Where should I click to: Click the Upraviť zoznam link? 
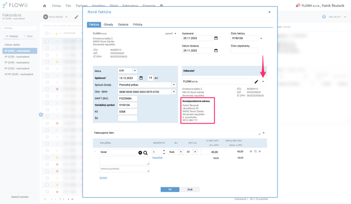click(20, 196)
